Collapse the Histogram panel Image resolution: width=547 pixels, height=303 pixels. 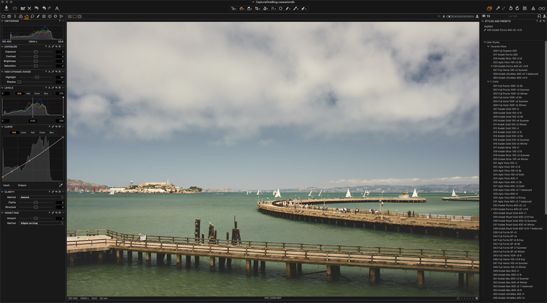(2, 21)
